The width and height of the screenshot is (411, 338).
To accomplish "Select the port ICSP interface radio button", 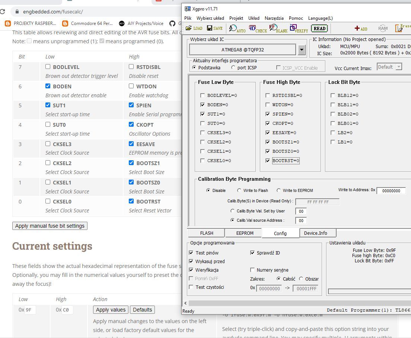I will pyautogui.click(x=233, y=67).
